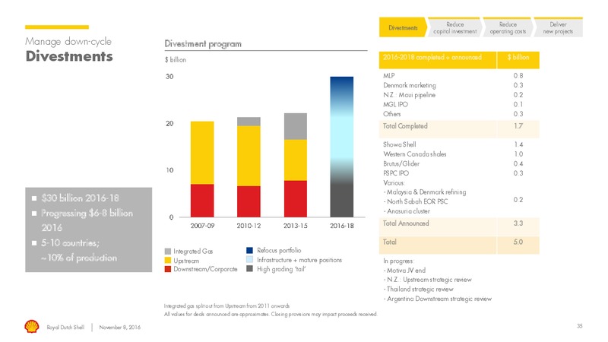The height and width of the screenshot is (342, 608).
Task: Click 'Malaysia & Denmark refining' entry
Action: 425,192
